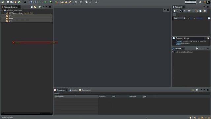Viewport: 211px width, 119px height.
Task: Switch to the Javadoc tab
Action: (74, 90)
